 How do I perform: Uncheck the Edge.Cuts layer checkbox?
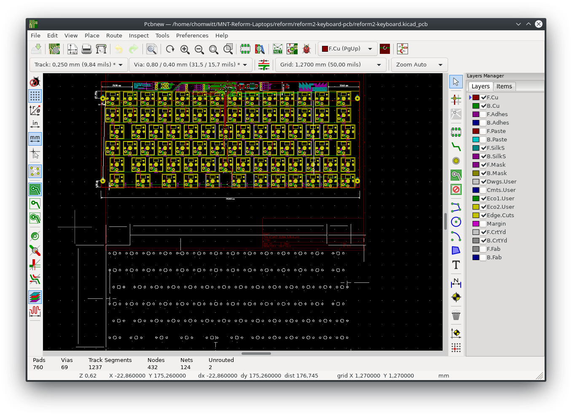click(483, 215)
